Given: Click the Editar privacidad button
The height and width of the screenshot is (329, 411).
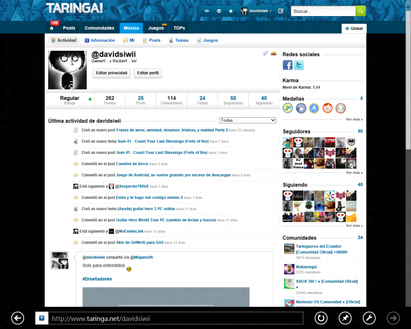Looking at the screenshot, I should (x=112, y=73).
